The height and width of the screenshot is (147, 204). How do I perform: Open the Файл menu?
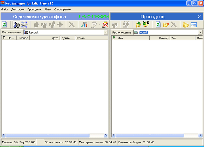(5, 9)
